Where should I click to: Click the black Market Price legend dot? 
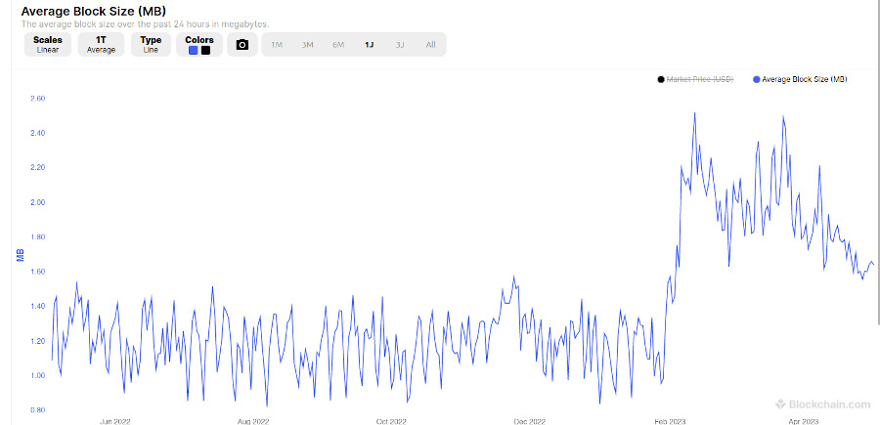(x=661, y=79)
